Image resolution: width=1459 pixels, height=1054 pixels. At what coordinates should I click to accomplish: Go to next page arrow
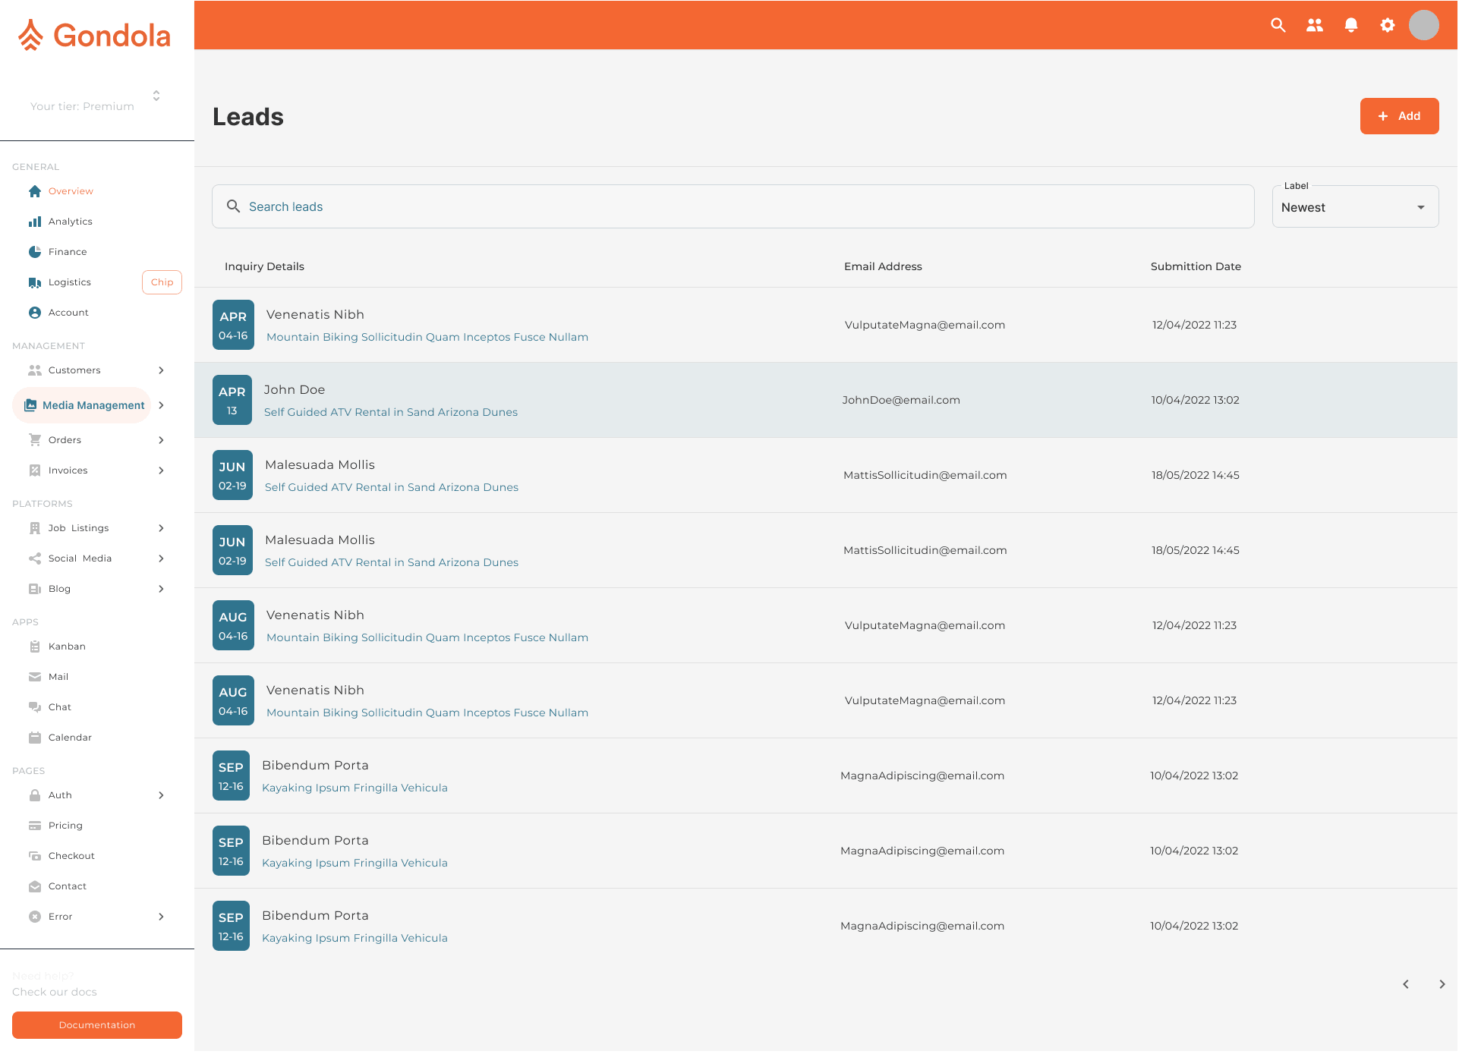(x=1442, y=984)
